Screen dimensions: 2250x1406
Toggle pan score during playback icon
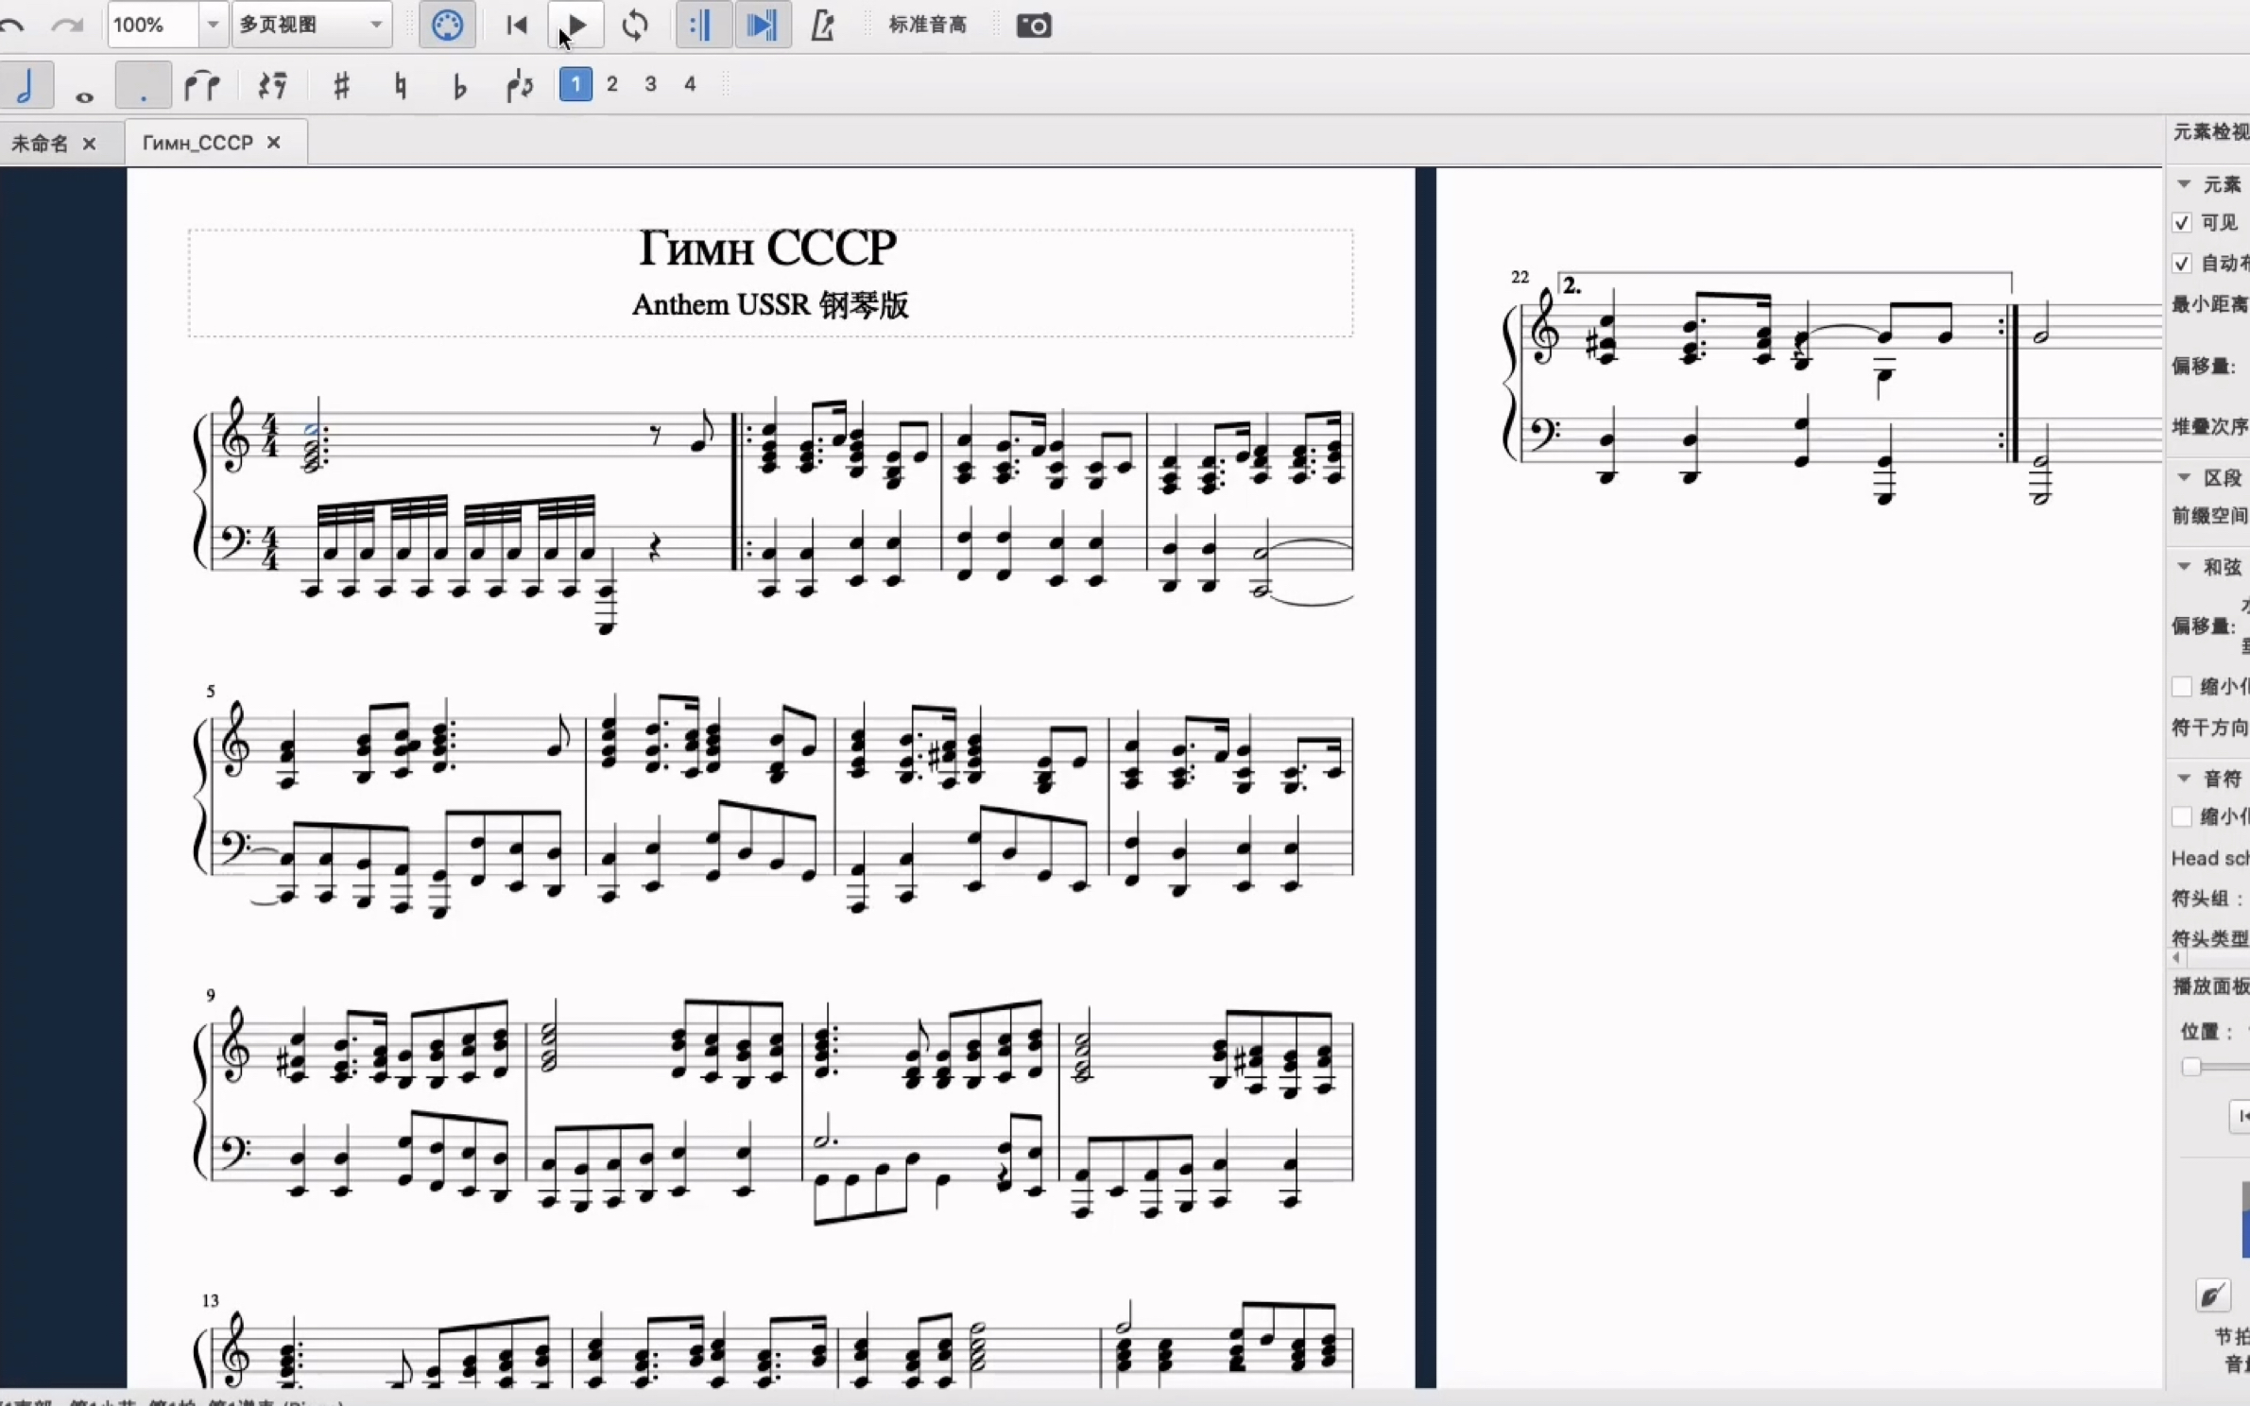pyautogui.click(x=762, y=25)
